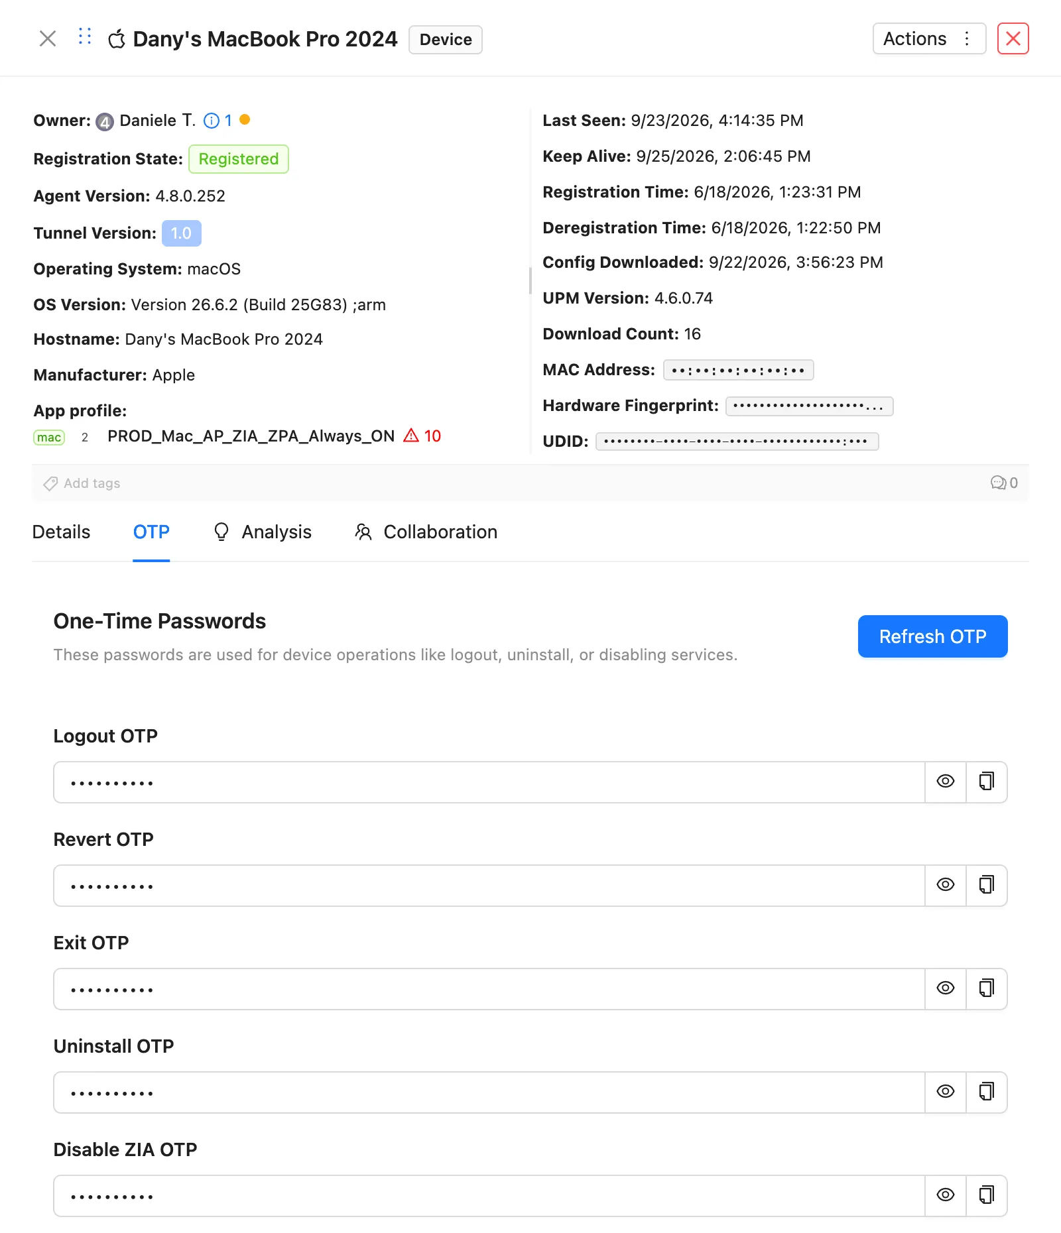The height and width of the screenshot is (1233, 1061).
Task: Click the orange status dot next to owner
Action: pyautogui.click(x=245, y=120)
